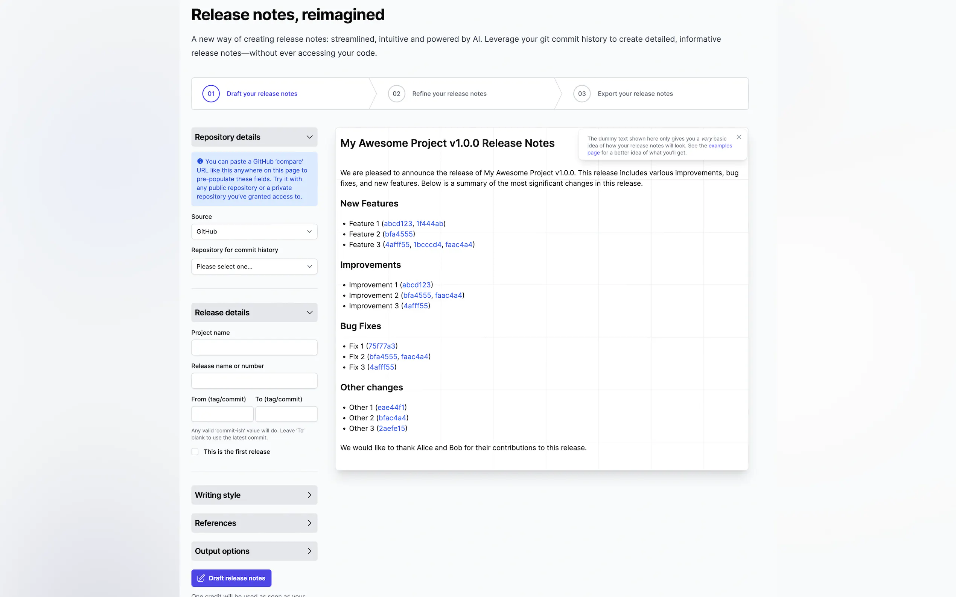This screenshot has width=956, height=597.
Task: Open the Source GitHub dropdown
Action: tap(254, 231)
